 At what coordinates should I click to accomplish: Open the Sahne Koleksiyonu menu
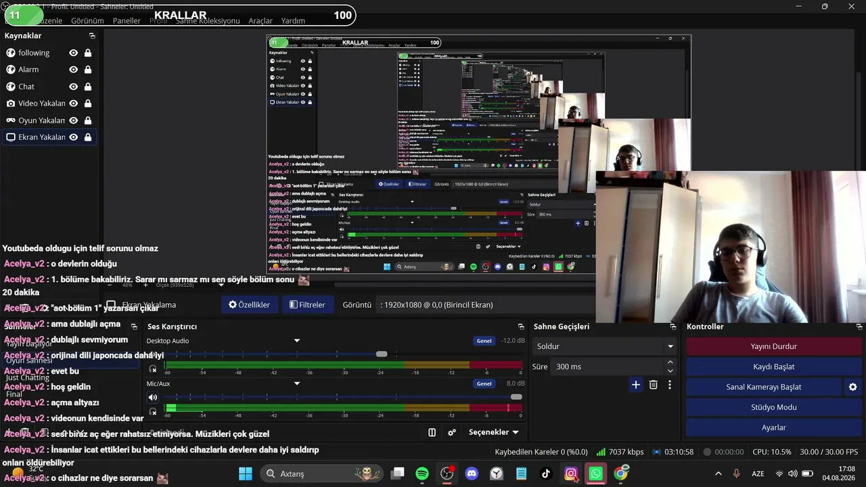[208, 21]
